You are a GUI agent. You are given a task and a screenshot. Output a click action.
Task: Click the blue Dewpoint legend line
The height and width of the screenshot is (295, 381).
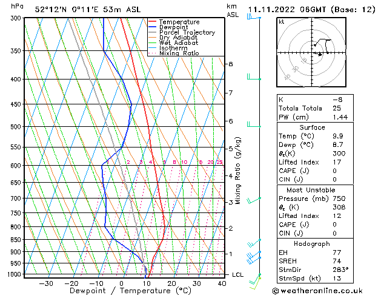point(153,27)
